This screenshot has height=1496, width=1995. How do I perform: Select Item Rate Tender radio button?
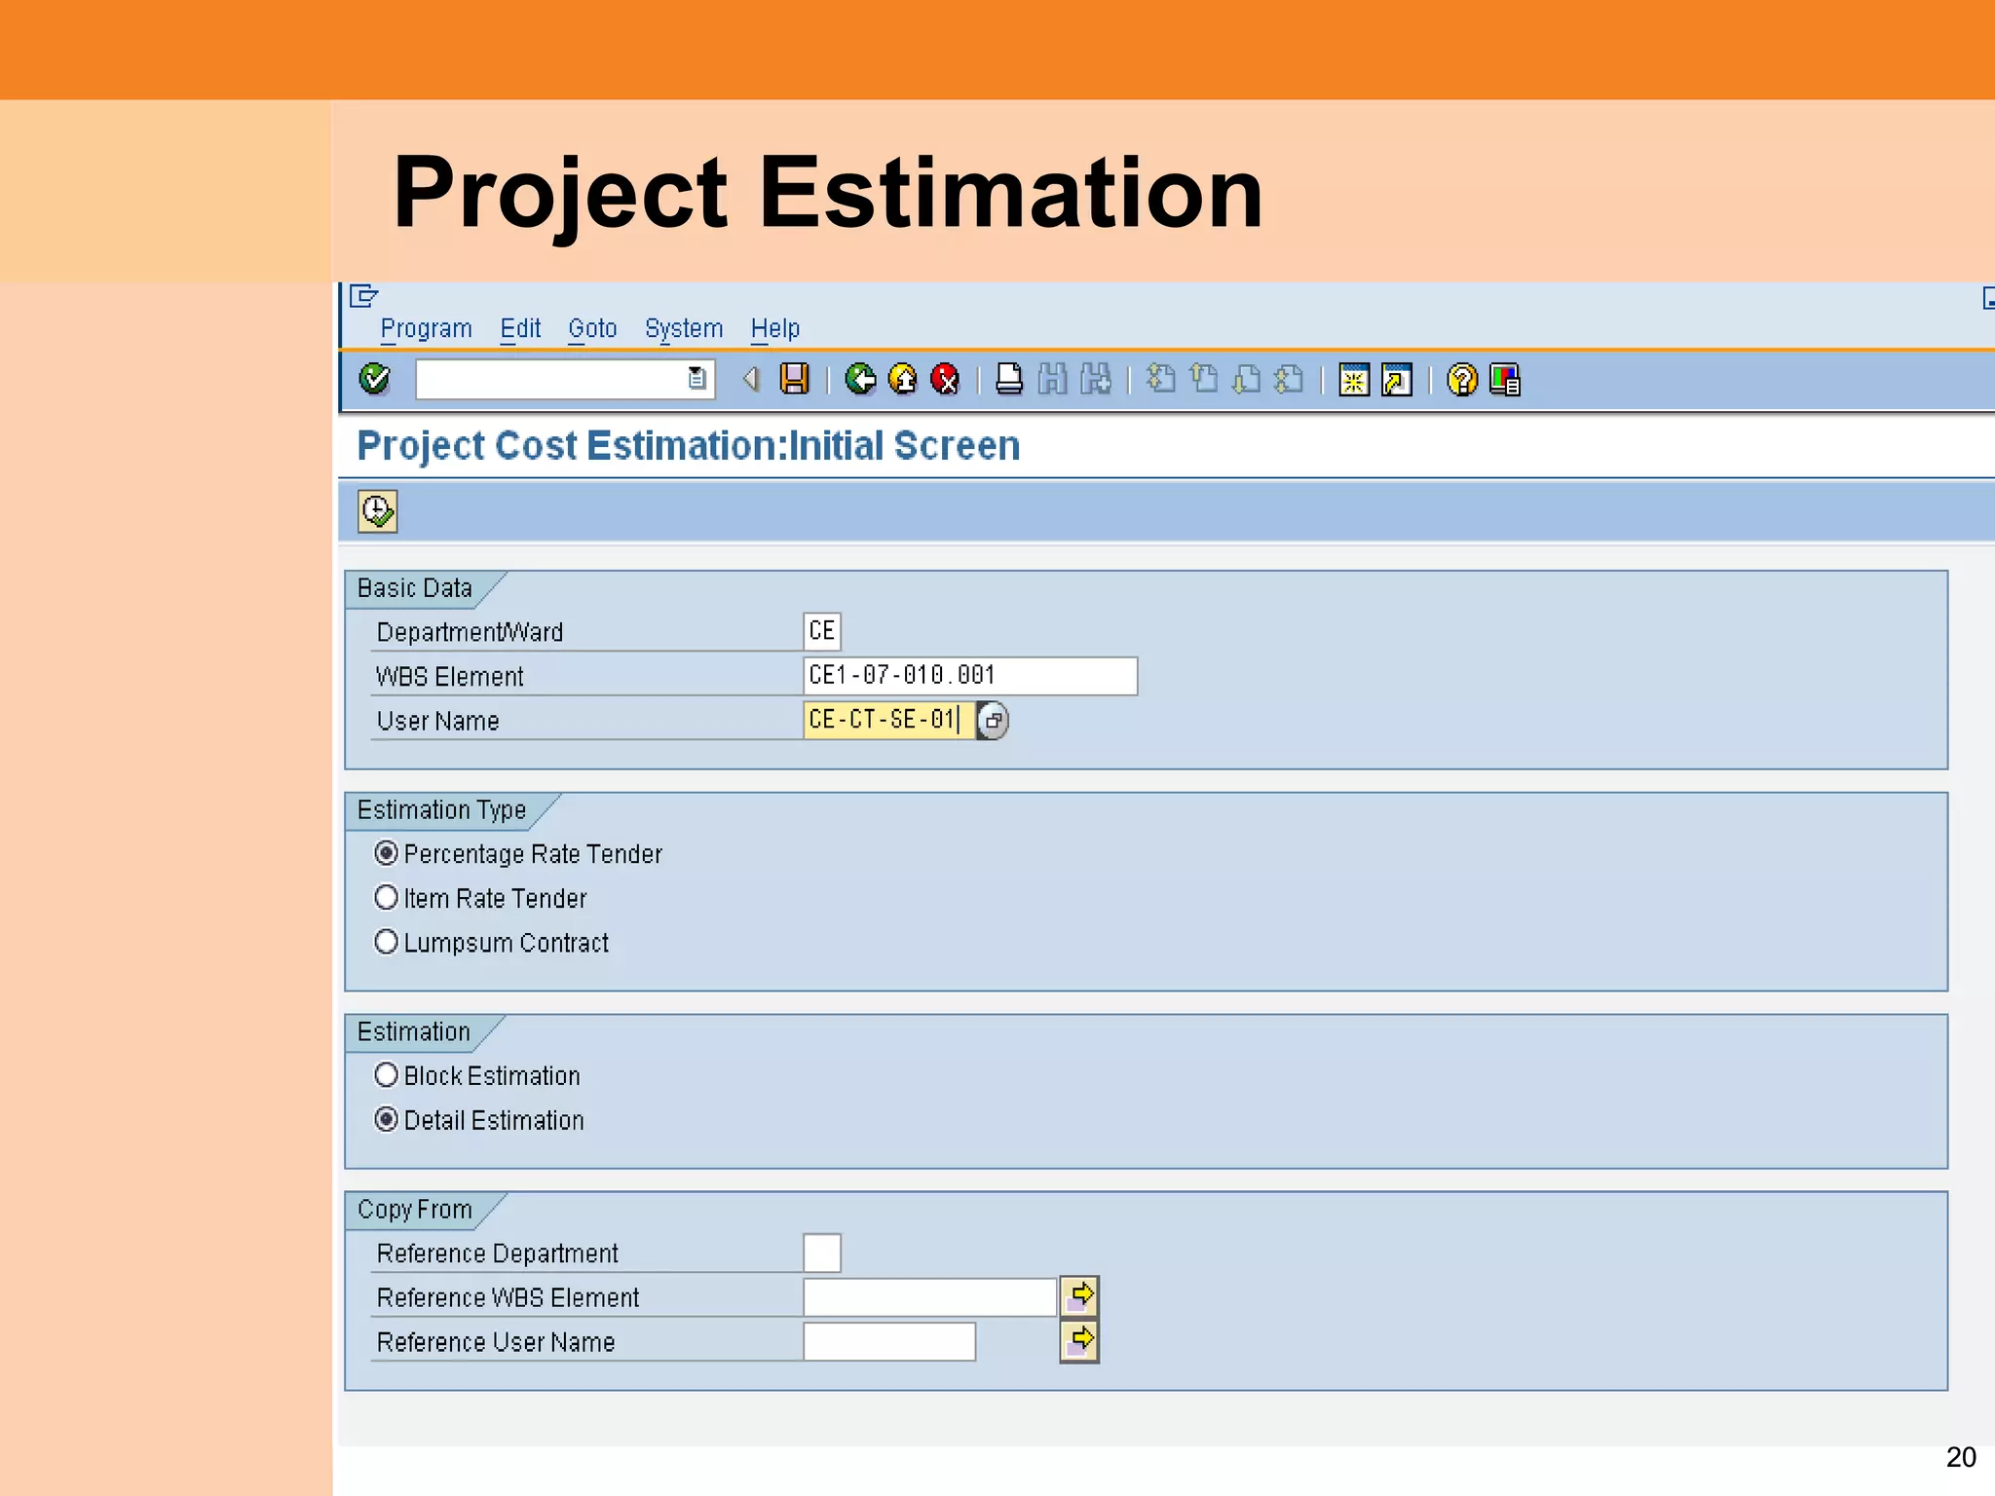[386, 897]
